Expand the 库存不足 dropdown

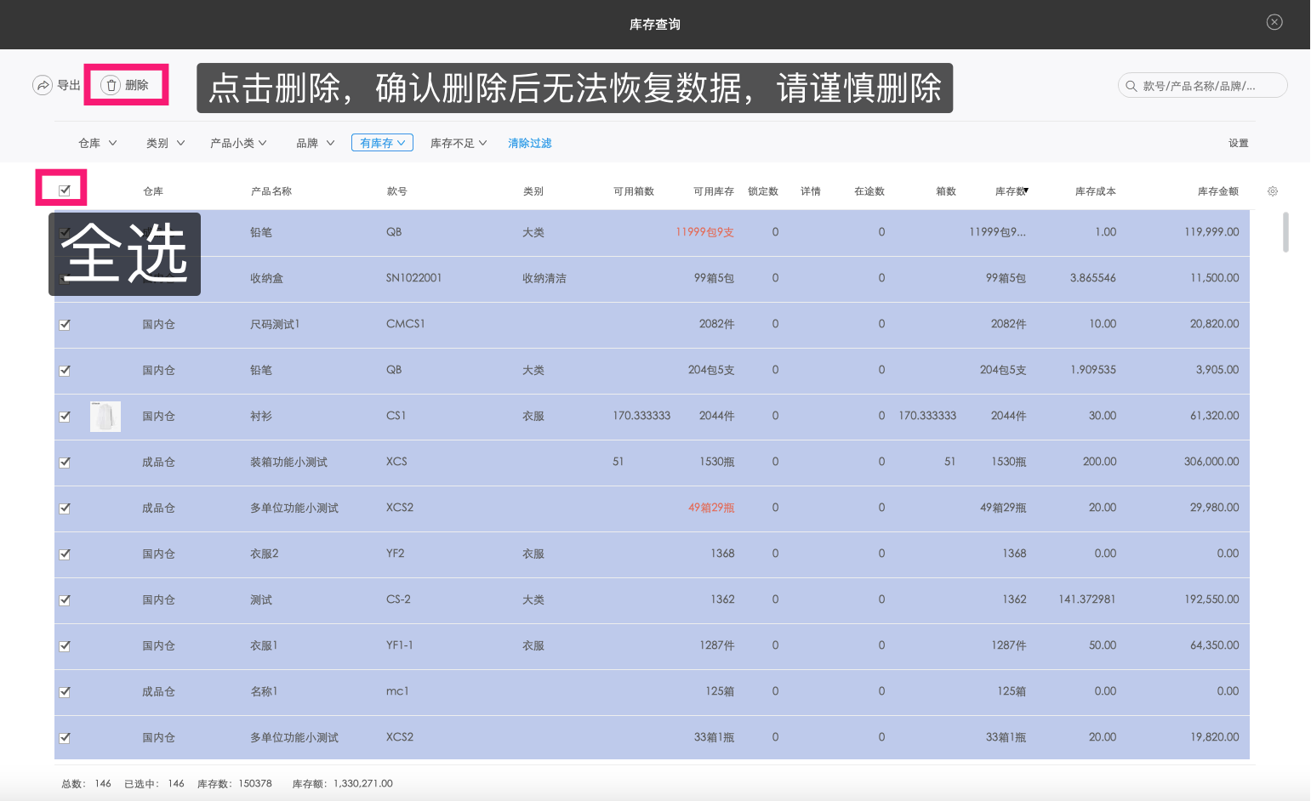(458, 142)
